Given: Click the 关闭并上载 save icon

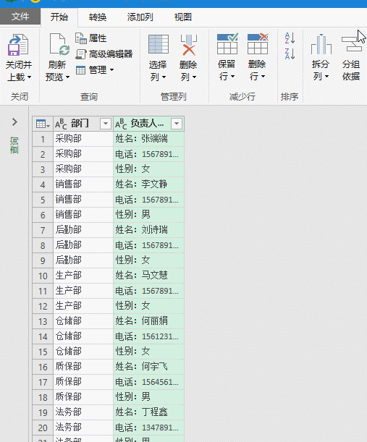Looking at the screenshot, I should [x=18, y=45].
